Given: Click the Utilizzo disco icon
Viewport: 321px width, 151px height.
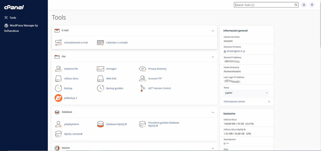Looking at the screenshot, I should pos(58,79).
